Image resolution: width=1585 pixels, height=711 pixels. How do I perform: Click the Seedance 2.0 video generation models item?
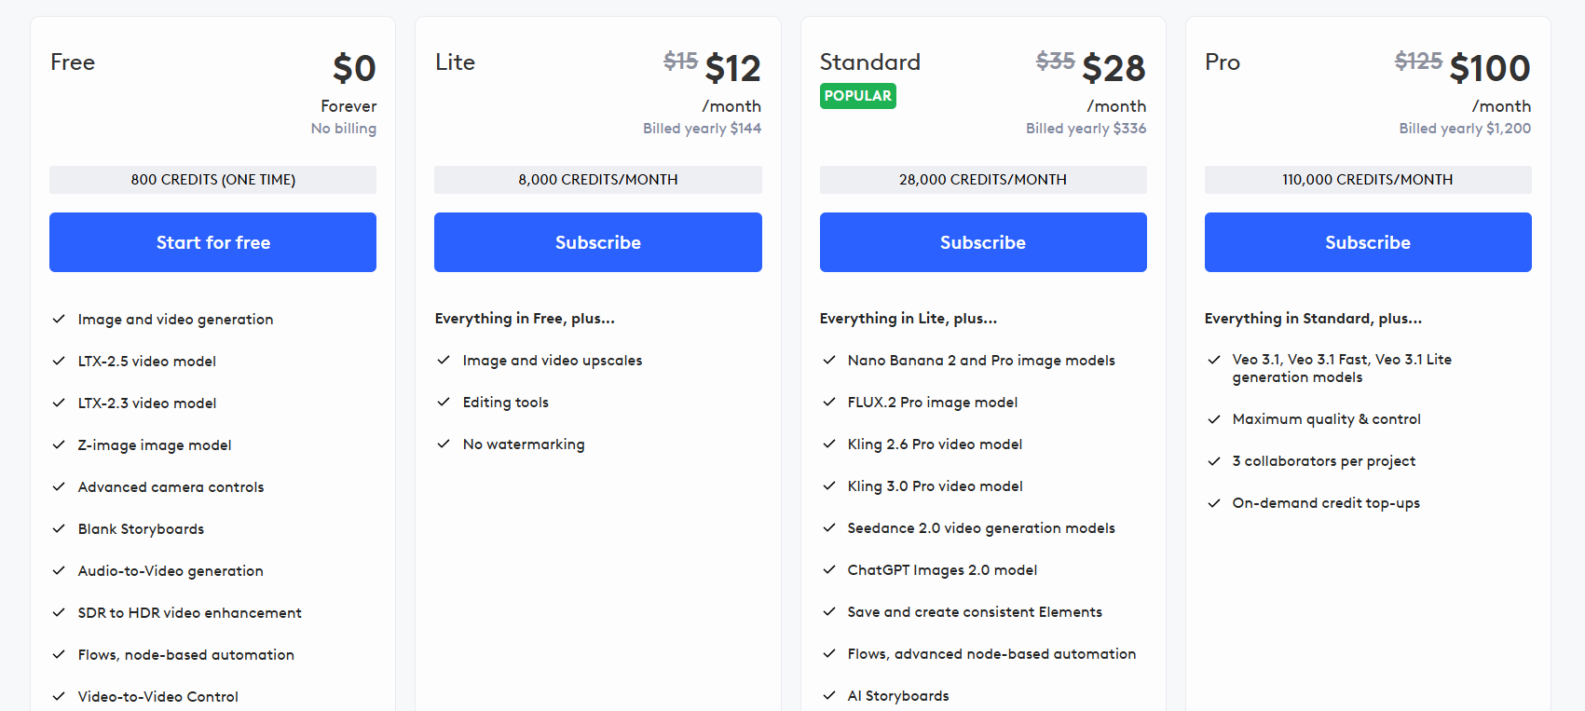[x=981, y=528]
